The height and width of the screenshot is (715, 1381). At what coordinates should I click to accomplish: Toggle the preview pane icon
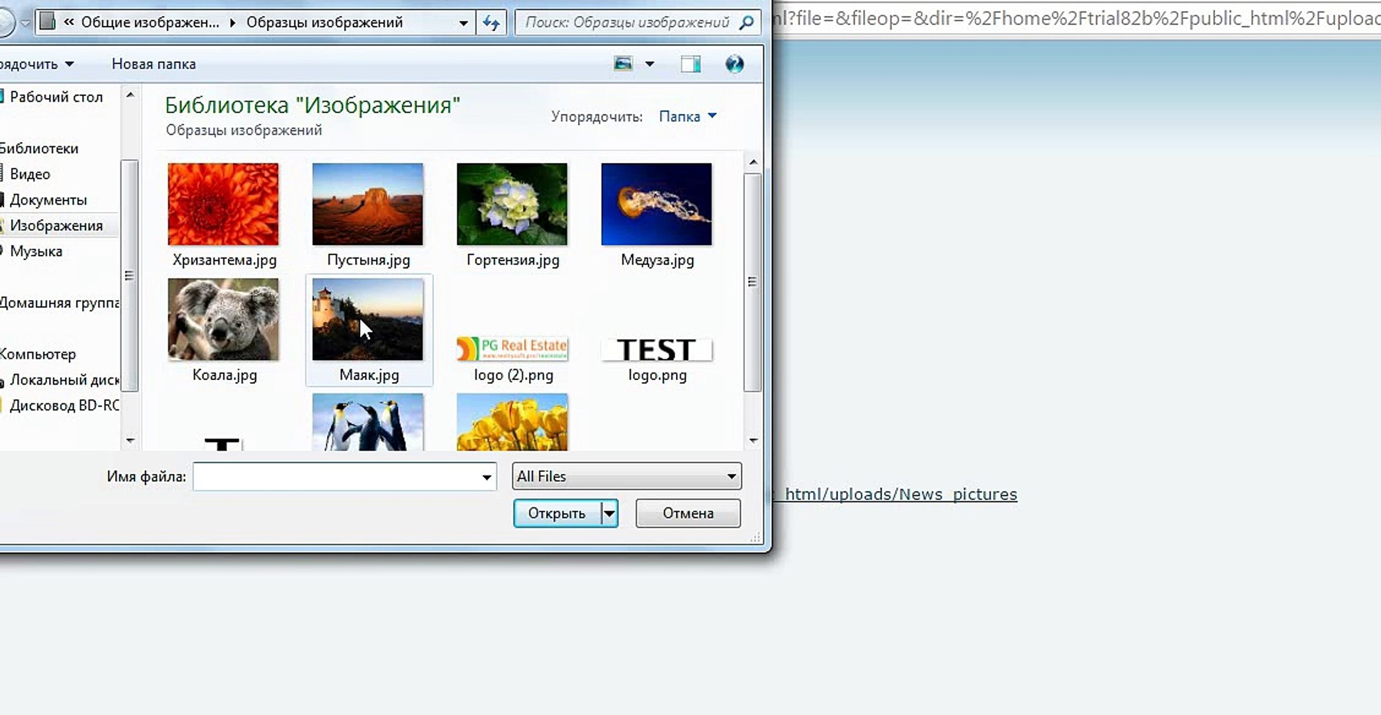click(x=690, y=64)
